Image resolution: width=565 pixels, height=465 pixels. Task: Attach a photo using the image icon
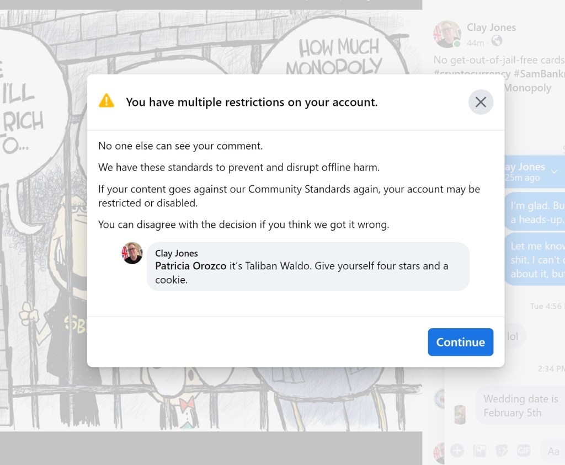point(479,451)
